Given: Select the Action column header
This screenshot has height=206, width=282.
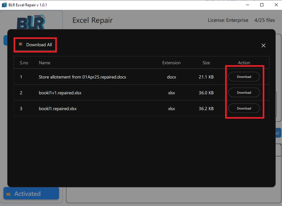Looking at the screenshot, I should 244,62.
